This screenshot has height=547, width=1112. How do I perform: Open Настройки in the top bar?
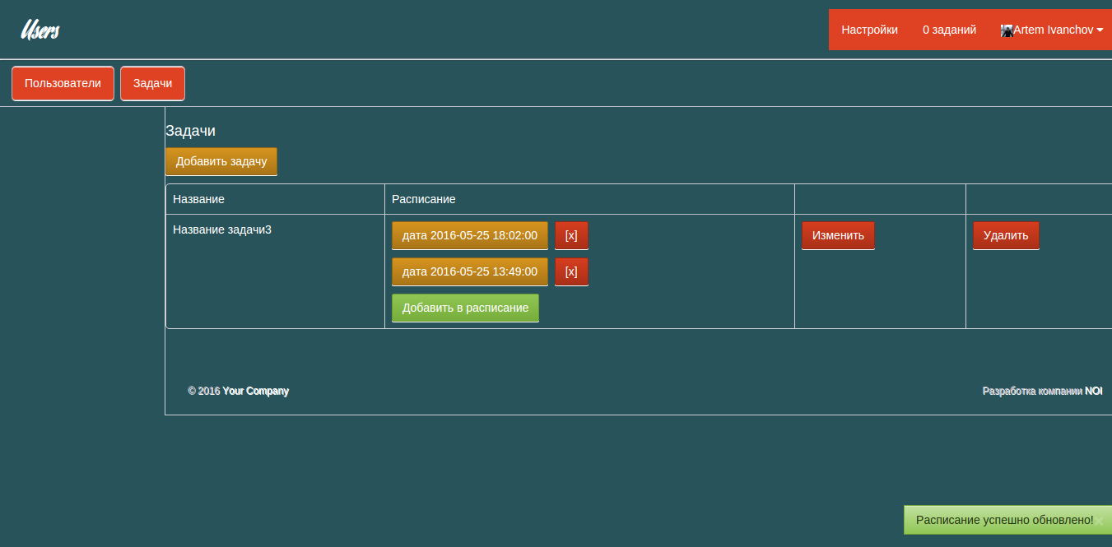(x=869, y=30)
